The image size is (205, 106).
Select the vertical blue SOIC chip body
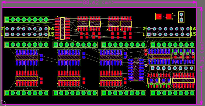click(136, 69)
